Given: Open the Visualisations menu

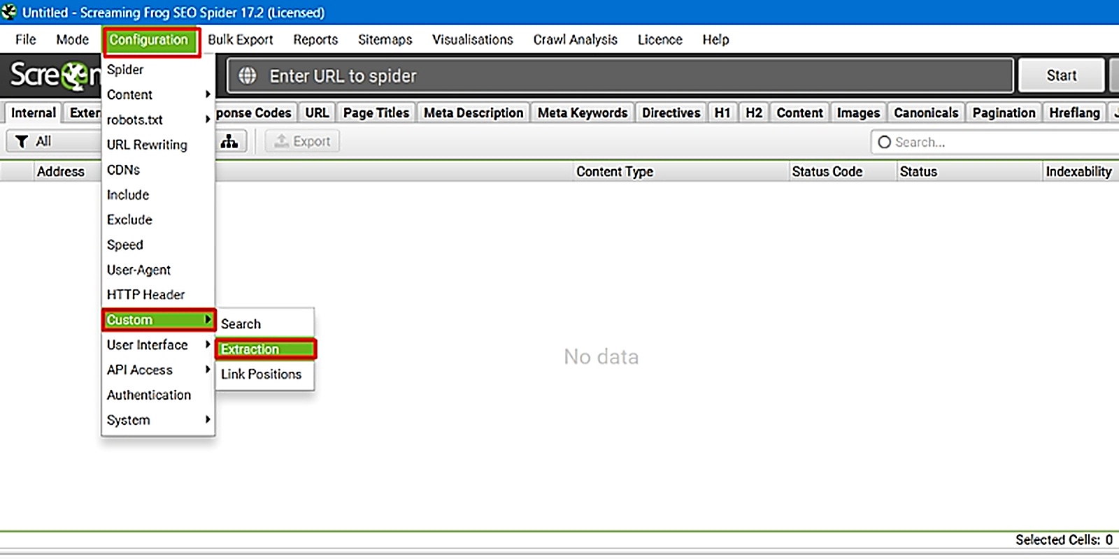Looking at the screenshot, I should pos(473,40).
